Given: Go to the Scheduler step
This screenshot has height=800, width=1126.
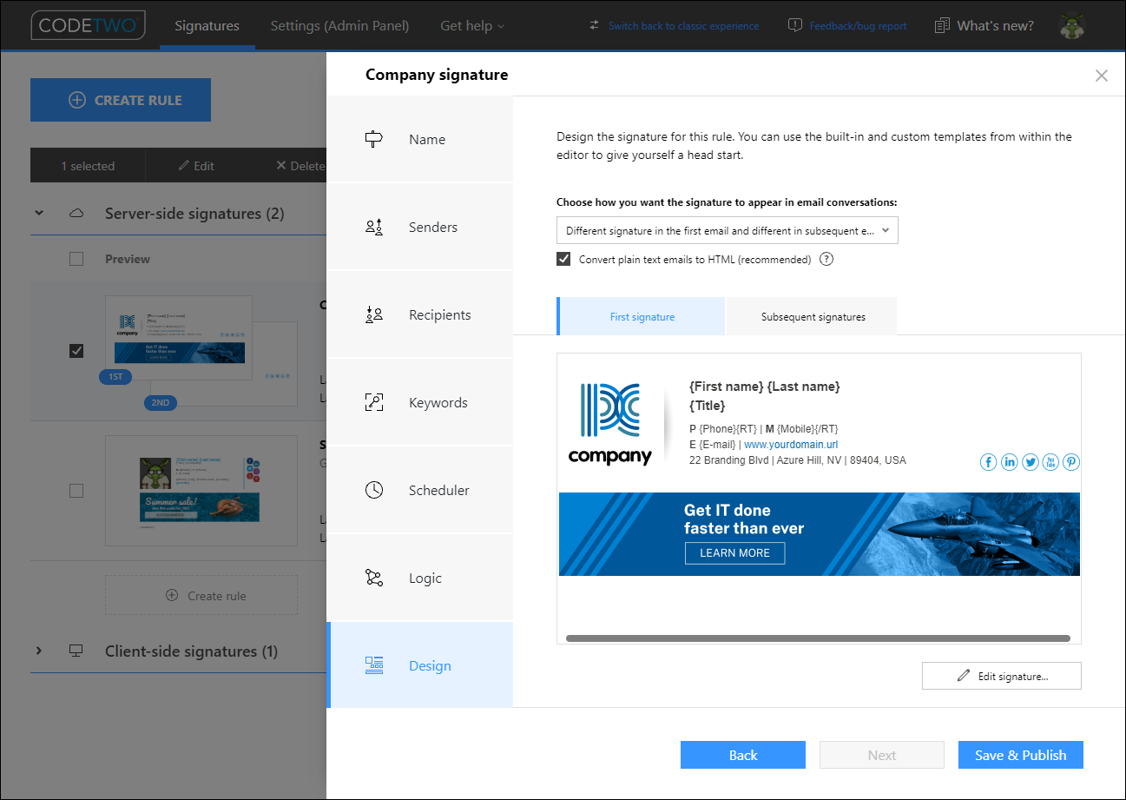Looking at the screenshot, I should click(x=419, y=490).
